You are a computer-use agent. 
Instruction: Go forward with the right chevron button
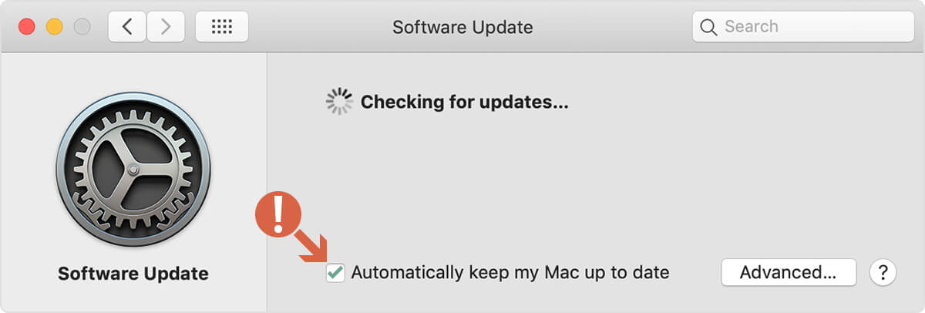(x=164, y=27)
